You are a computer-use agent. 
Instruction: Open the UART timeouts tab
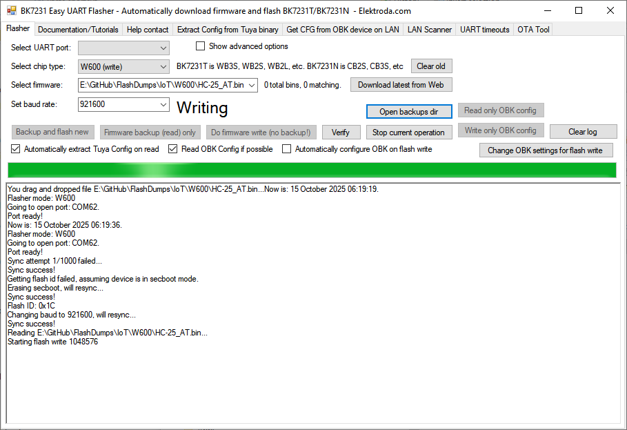485,30
